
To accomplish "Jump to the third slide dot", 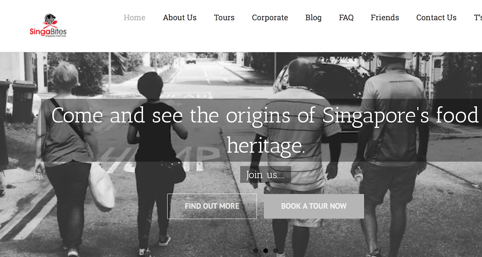I will 276,251.
